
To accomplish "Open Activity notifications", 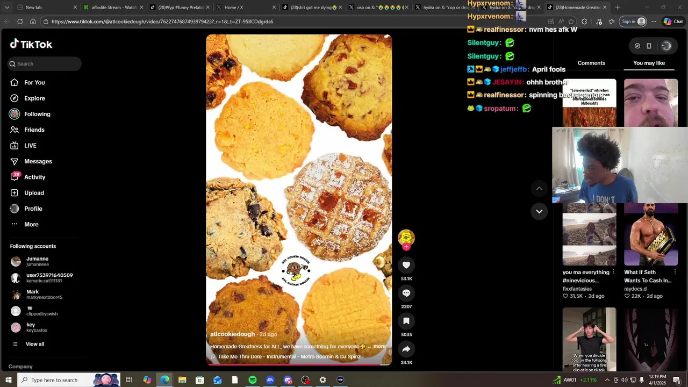I will (34, 177).
